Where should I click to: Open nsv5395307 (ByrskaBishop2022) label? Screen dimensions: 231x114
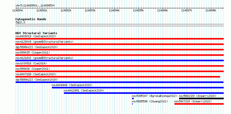154,96
